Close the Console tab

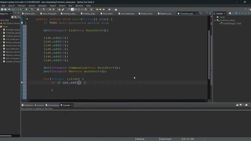(72, 105)
